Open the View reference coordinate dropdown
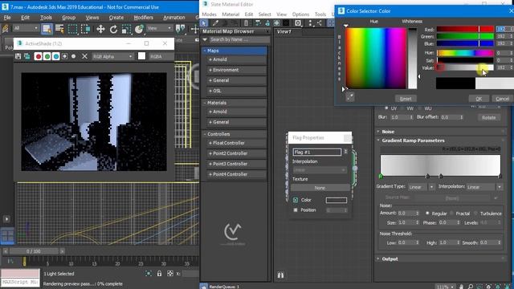Image resolution: width=514 pixels, height=289 pixels. (x=159, y=29)
